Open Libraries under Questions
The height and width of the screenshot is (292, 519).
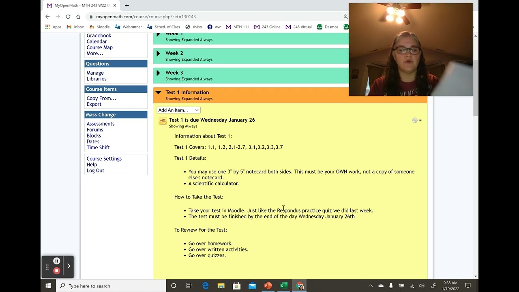pos(97,79)
